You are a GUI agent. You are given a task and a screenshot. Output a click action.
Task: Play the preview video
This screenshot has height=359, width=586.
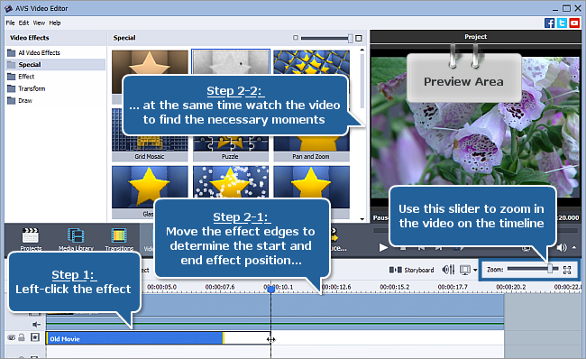coord(383,247)
